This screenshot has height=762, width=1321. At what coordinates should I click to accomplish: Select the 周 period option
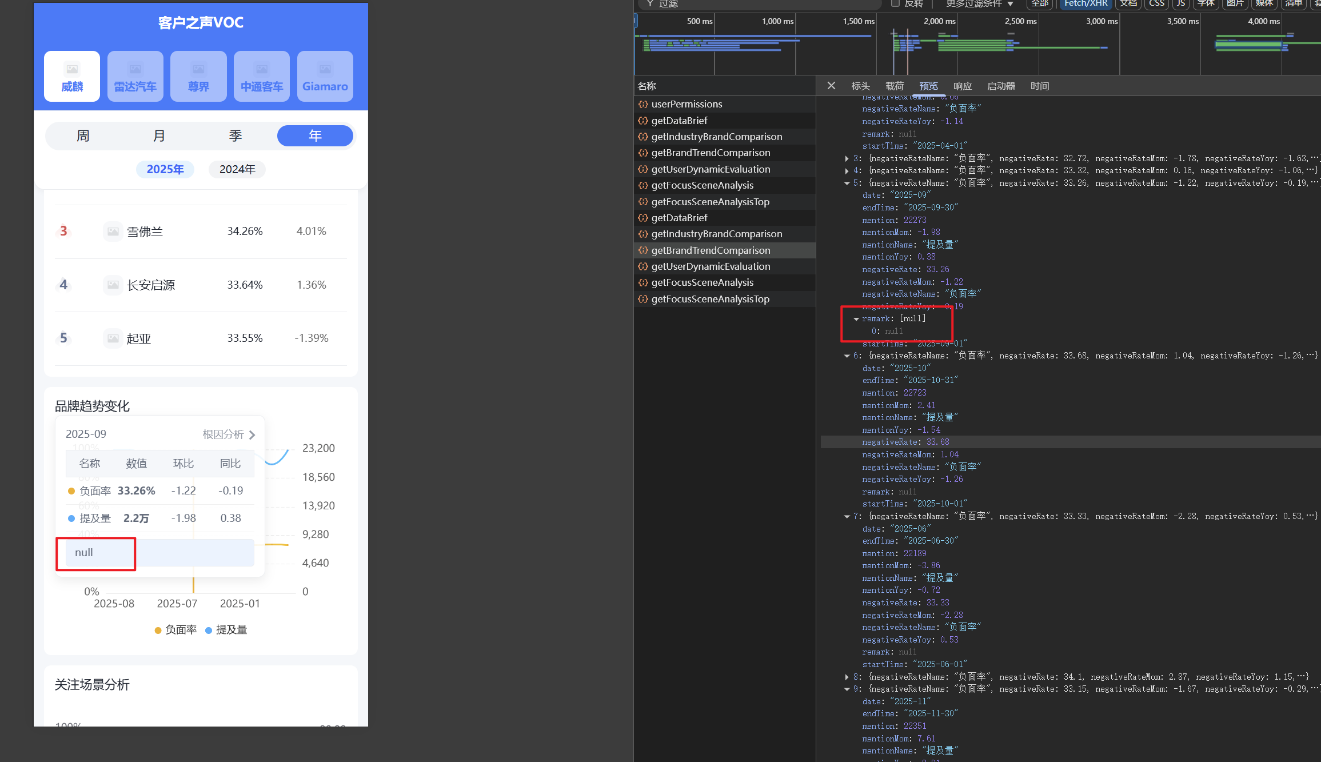[83, 136]
